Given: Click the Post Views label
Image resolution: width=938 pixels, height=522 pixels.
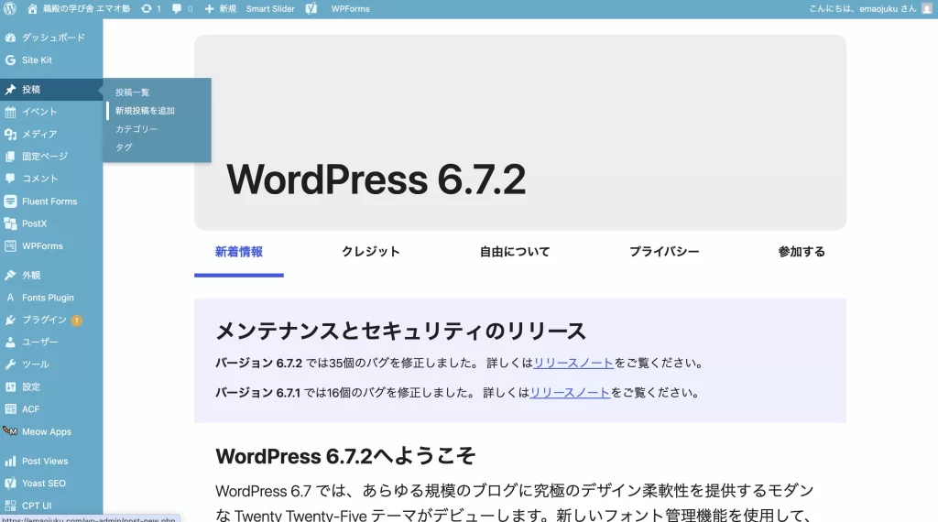Looking at the screenshot, I should [x=45, y=461].
